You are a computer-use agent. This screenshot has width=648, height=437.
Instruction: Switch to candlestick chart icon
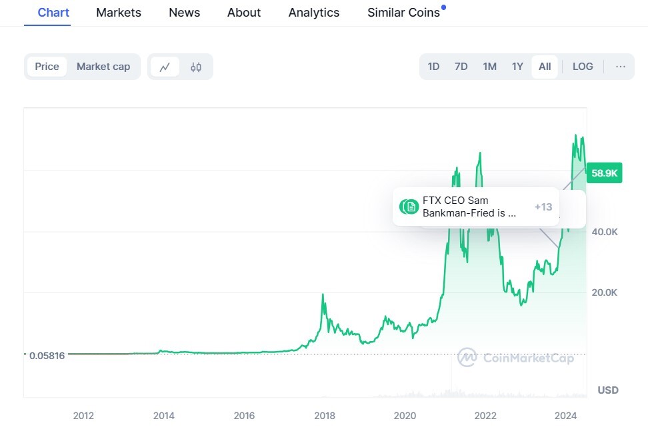196,67
